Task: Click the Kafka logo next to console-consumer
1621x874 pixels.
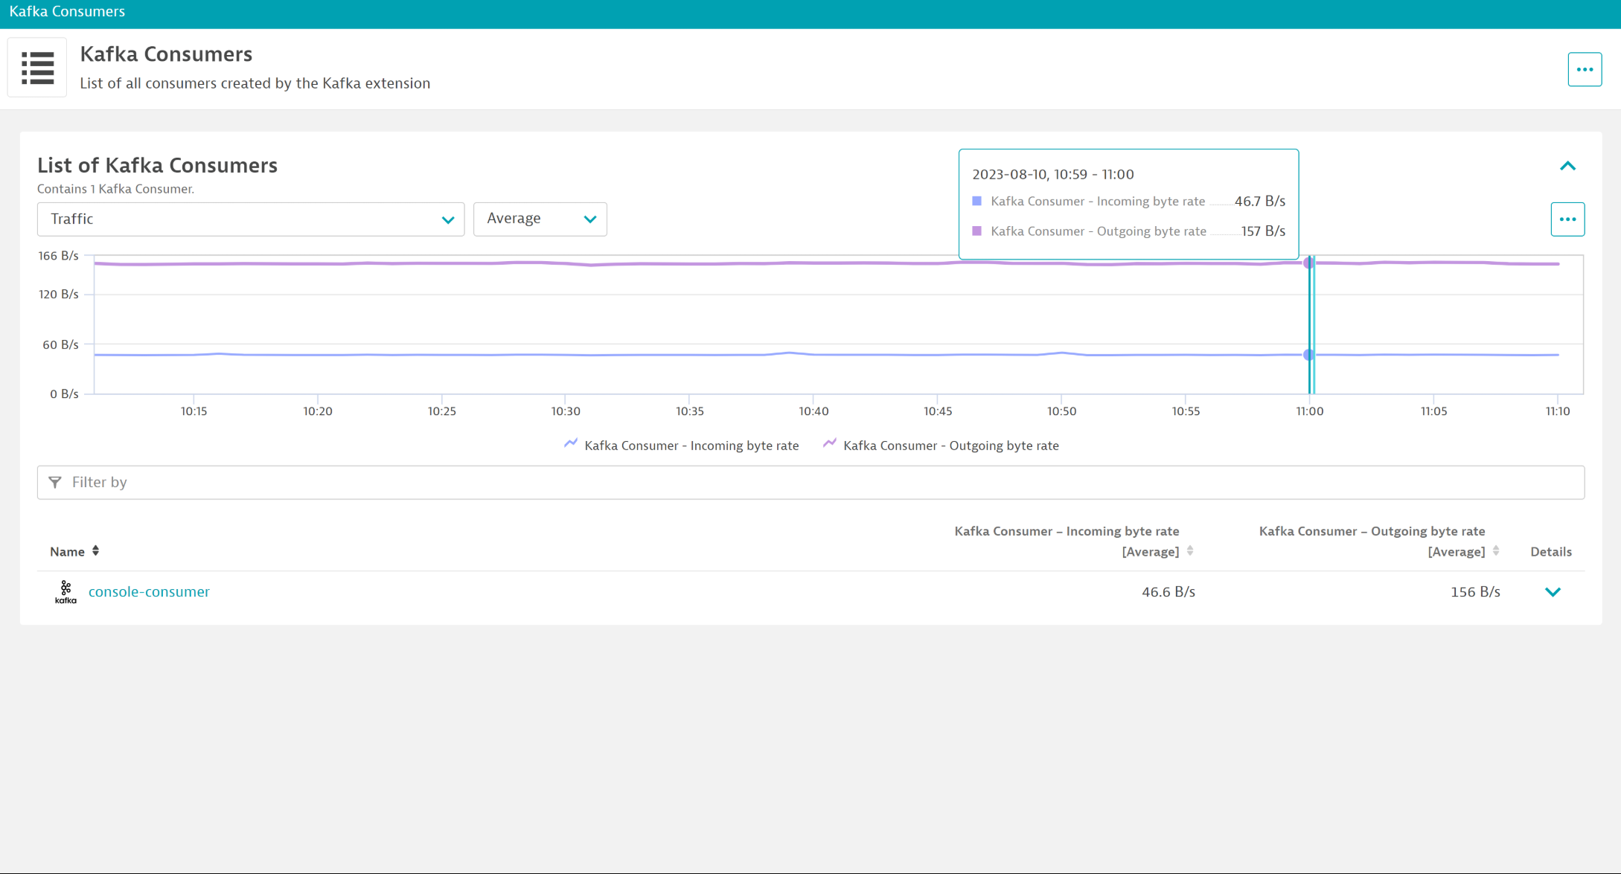Action: (65, 592)
